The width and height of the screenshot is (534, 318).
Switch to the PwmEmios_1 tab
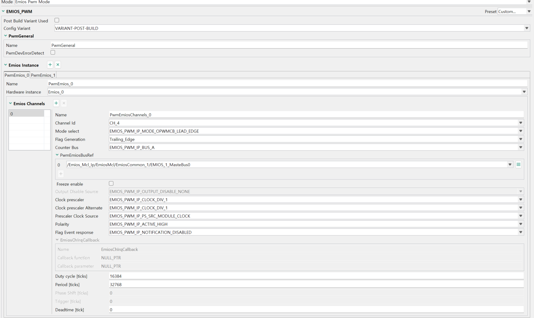point(43,75)
